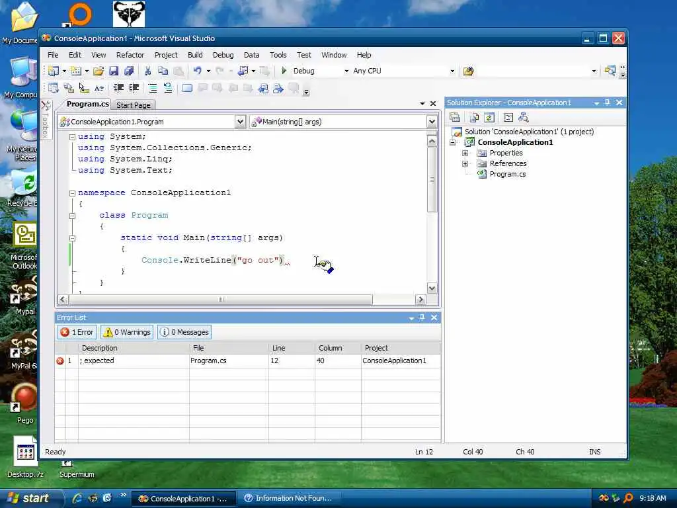Viewport: 677px width, 508px height.
Task: Save Program.cs with the floppy icon
Action: coord(114,71)
